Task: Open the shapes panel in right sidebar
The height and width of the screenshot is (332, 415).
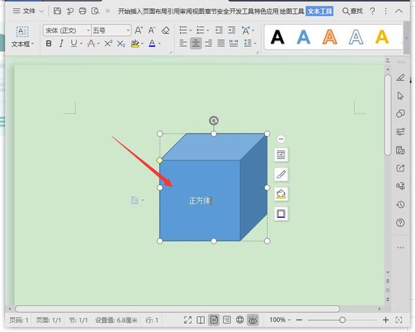Action: pyautogui.click(x=400, y=113)
